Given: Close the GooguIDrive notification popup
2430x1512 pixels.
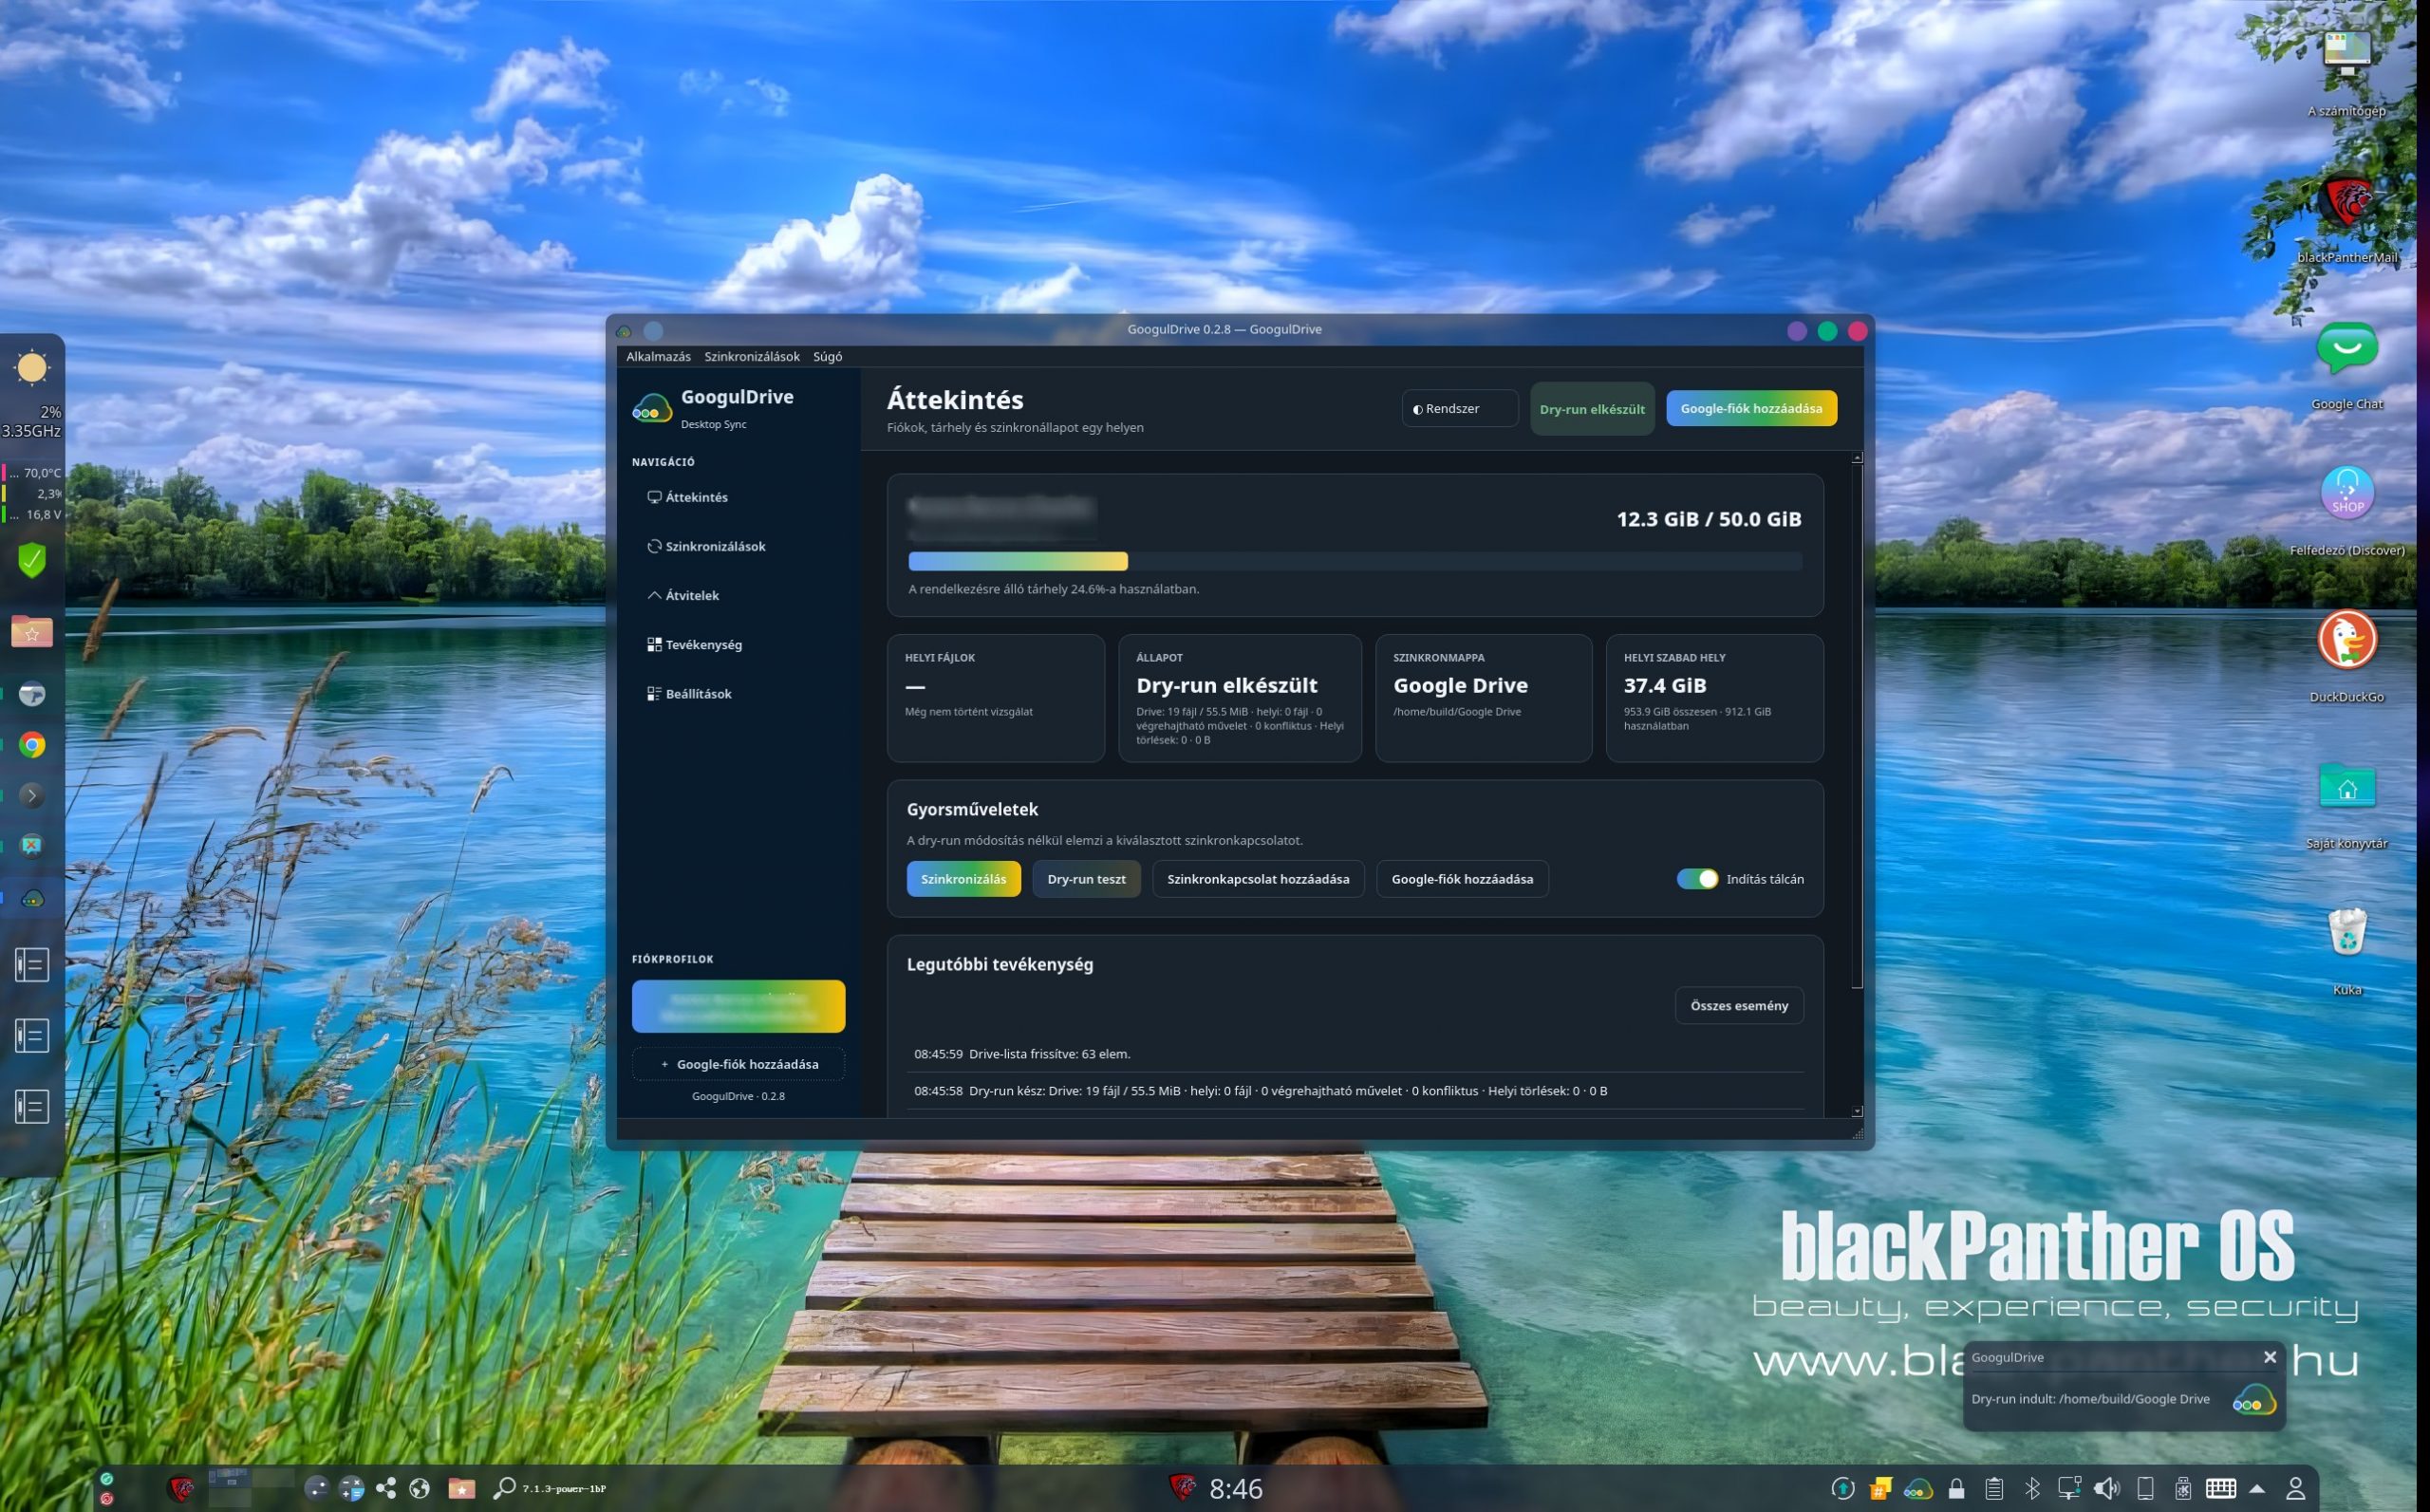Looking at the screenshot, I should pyautogui.click(x=2270, y=1357).
